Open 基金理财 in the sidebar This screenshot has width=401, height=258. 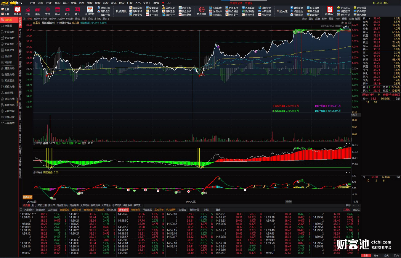click(x=8, y=93)
